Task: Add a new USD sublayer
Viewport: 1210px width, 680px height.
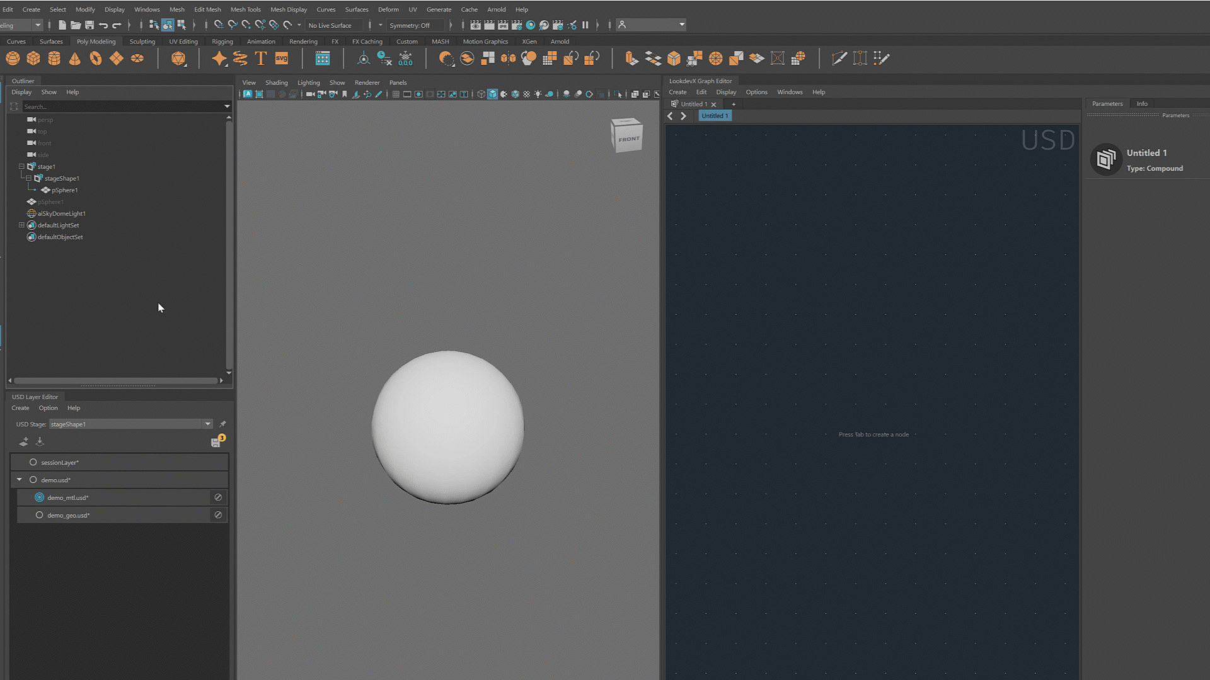Action: (x=24, y=442)
